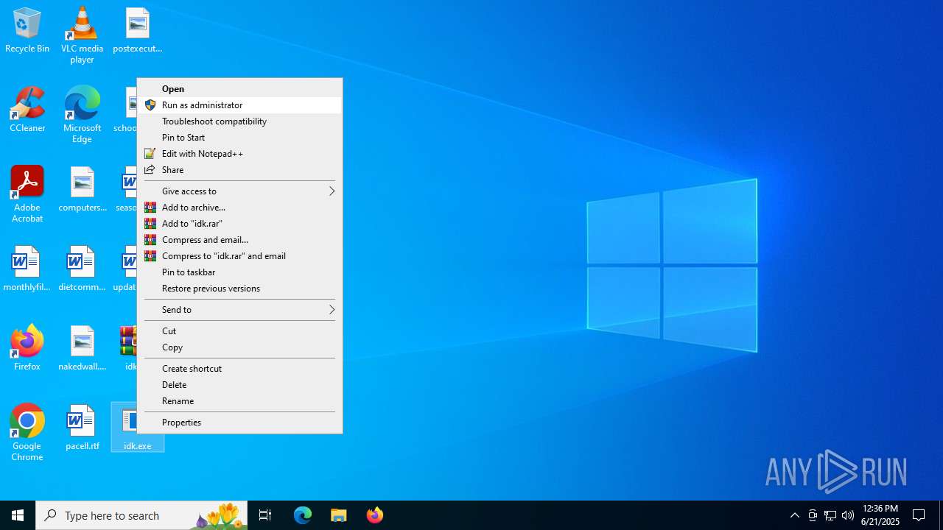Select the postexecut... image file icon

(137, 31)
